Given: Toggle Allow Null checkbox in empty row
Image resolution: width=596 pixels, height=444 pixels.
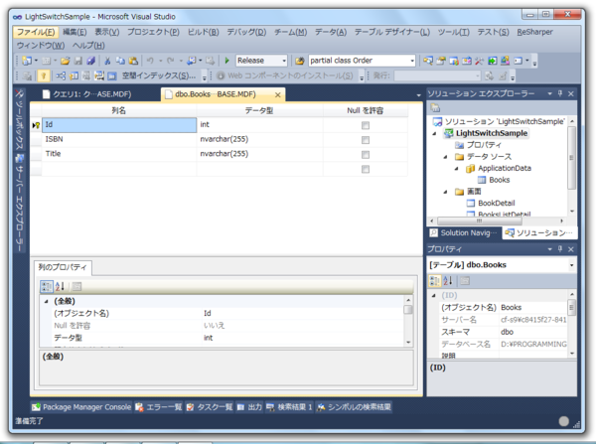Looking at the screenshot, I should [x=366, y=169].
